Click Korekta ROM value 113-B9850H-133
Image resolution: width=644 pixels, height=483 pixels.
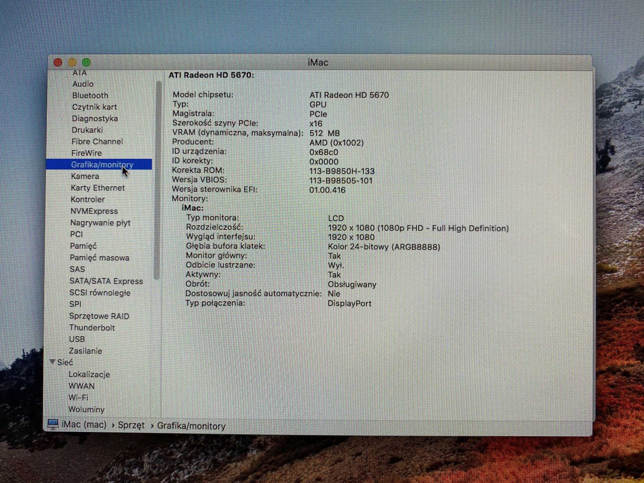point(342,171)
